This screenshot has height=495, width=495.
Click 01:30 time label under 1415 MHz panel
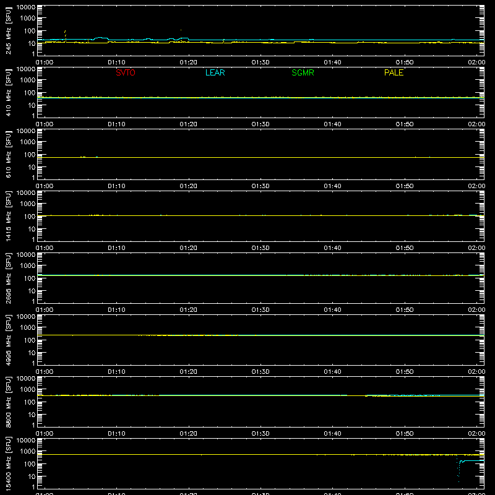coord(260,248)
